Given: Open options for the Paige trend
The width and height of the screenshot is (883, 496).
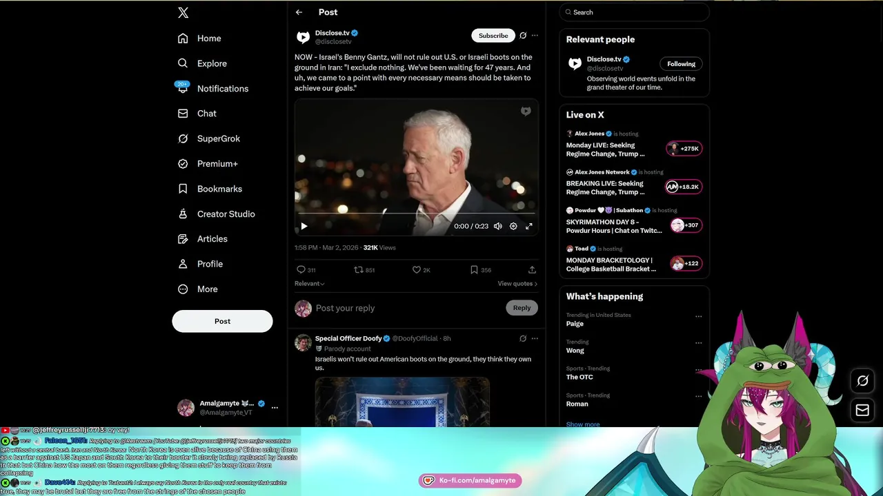Looking at the screenshot, I should 698,316.
